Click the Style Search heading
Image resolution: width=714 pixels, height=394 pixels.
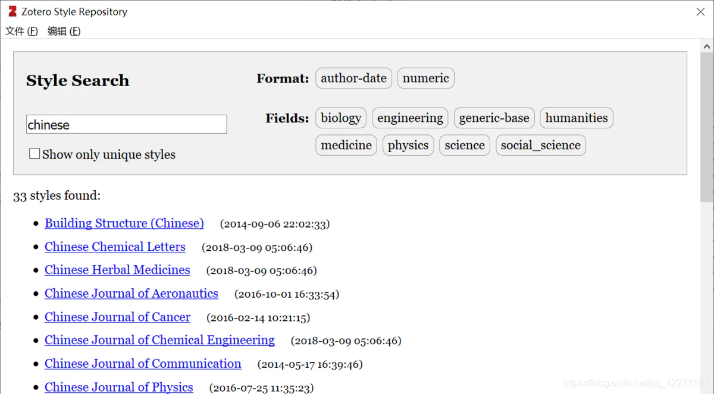point(77,81)
